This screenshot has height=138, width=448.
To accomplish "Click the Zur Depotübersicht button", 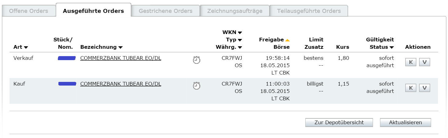I will tap(339, 122).
